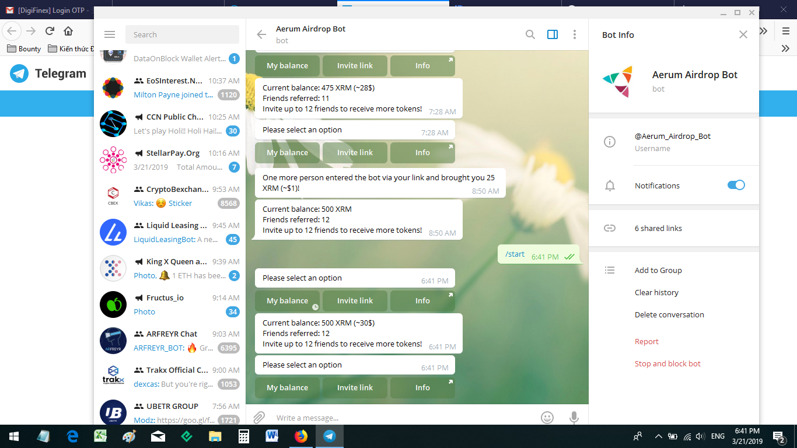797x448 pixels.
Task: Open the CryptoBexchan... group chat
Action: point(169,196)
